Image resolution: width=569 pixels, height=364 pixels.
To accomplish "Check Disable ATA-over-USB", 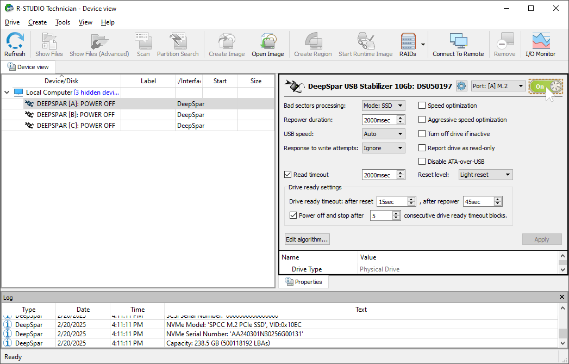I will [x=422, y=161].
